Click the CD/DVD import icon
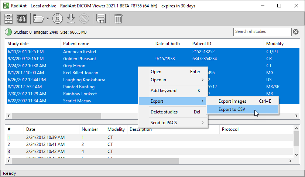The height and width of the screenshot is (177, 305). 58,19
